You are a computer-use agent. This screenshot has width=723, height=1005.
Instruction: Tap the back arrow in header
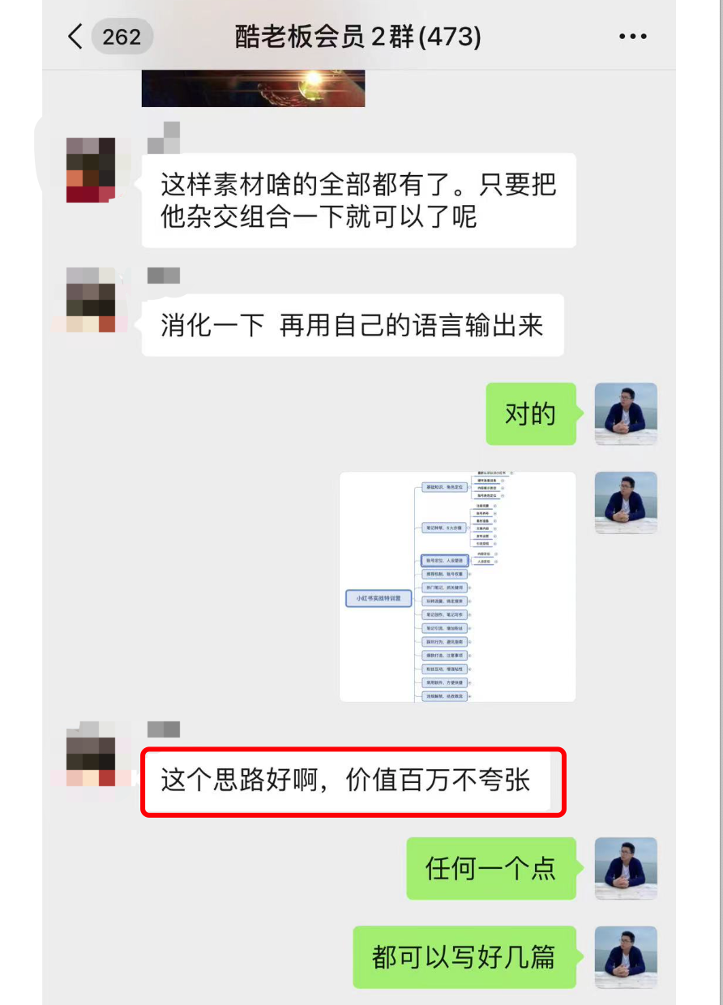(75, 36)
